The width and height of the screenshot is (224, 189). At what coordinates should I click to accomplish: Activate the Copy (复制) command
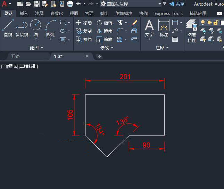tap(84, 31)
